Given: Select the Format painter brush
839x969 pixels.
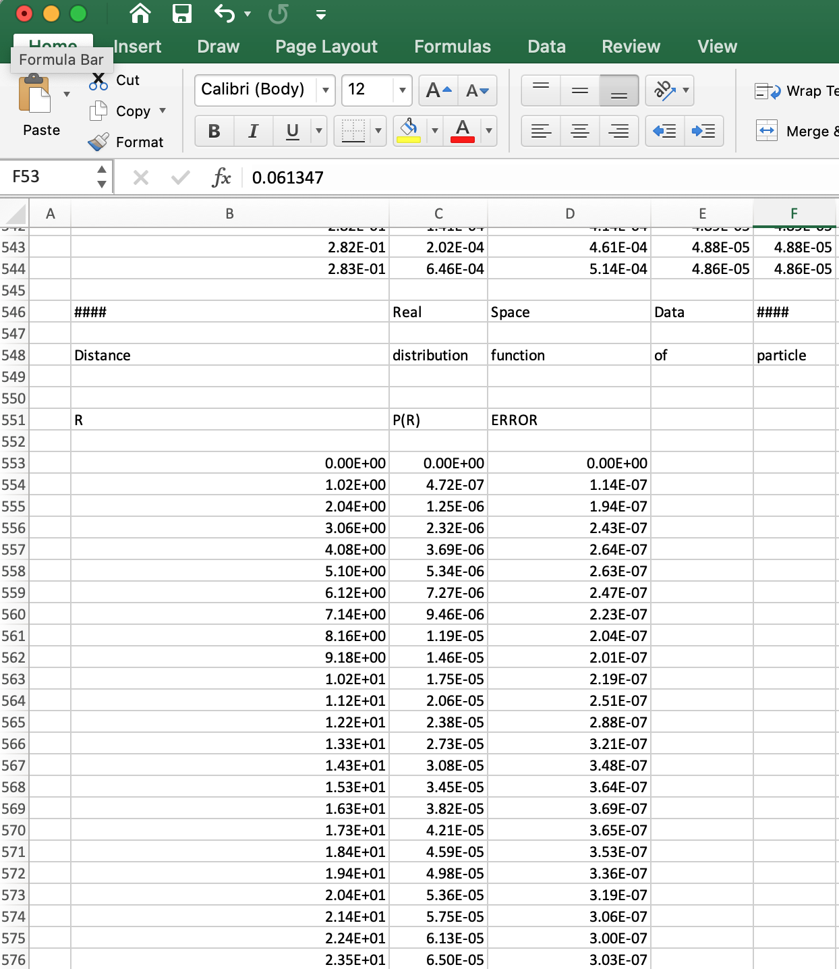Looking at the screenshot, I should coord(98,142).
